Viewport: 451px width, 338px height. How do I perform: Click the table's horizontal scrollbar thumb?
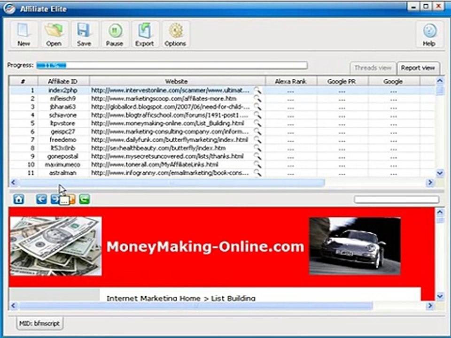click(x=172, y=182)
